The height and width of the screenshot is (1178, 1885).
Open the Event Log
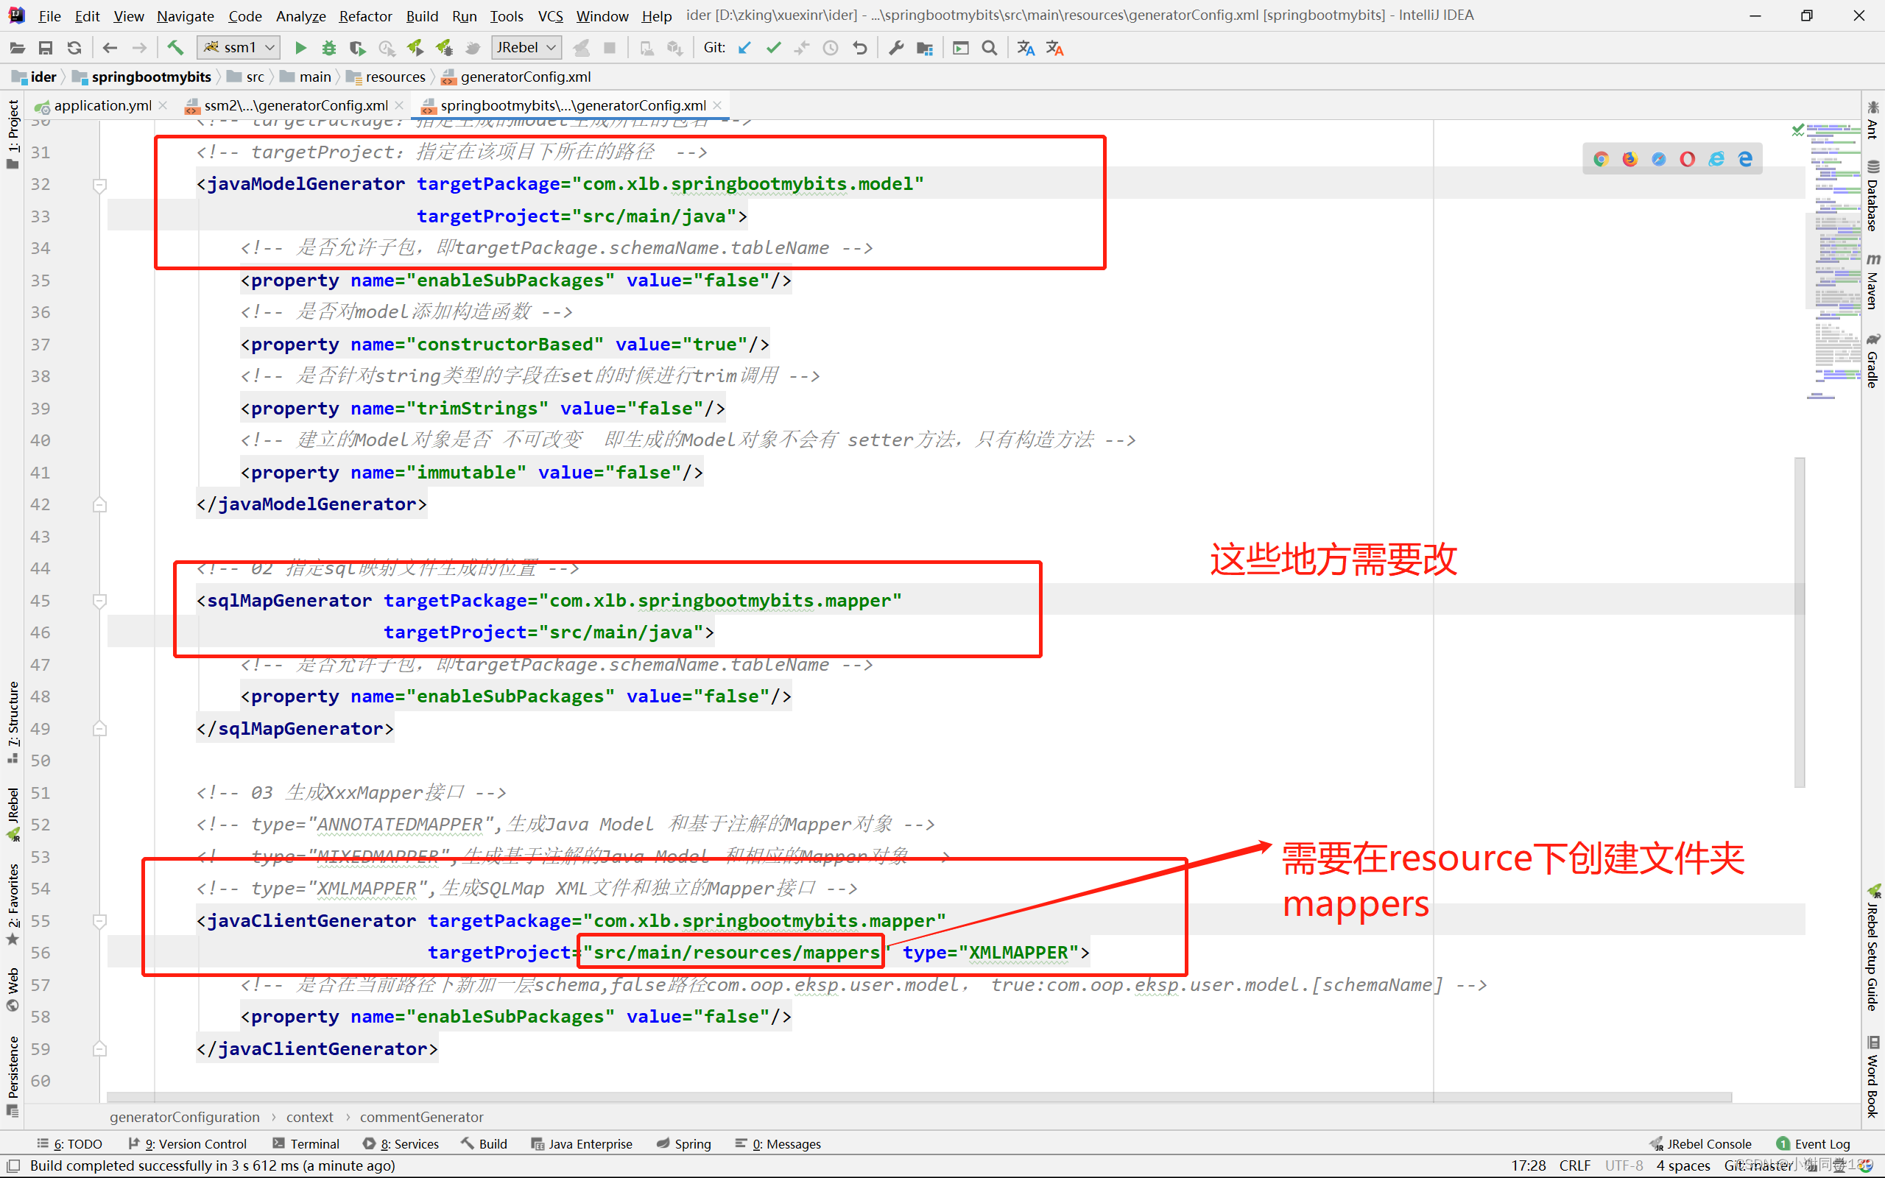tap(1813, 1143)
